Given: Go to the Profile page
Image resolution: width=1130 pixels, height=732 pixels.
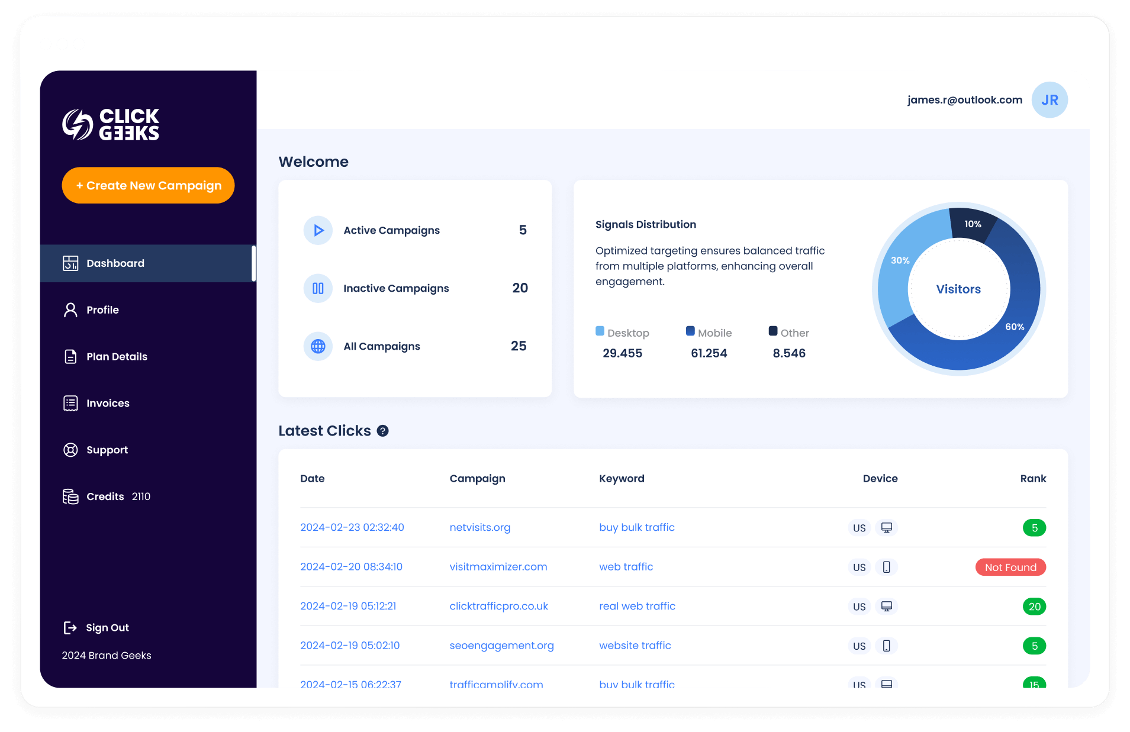Looking at the screenshot, I should coord(102,310).
